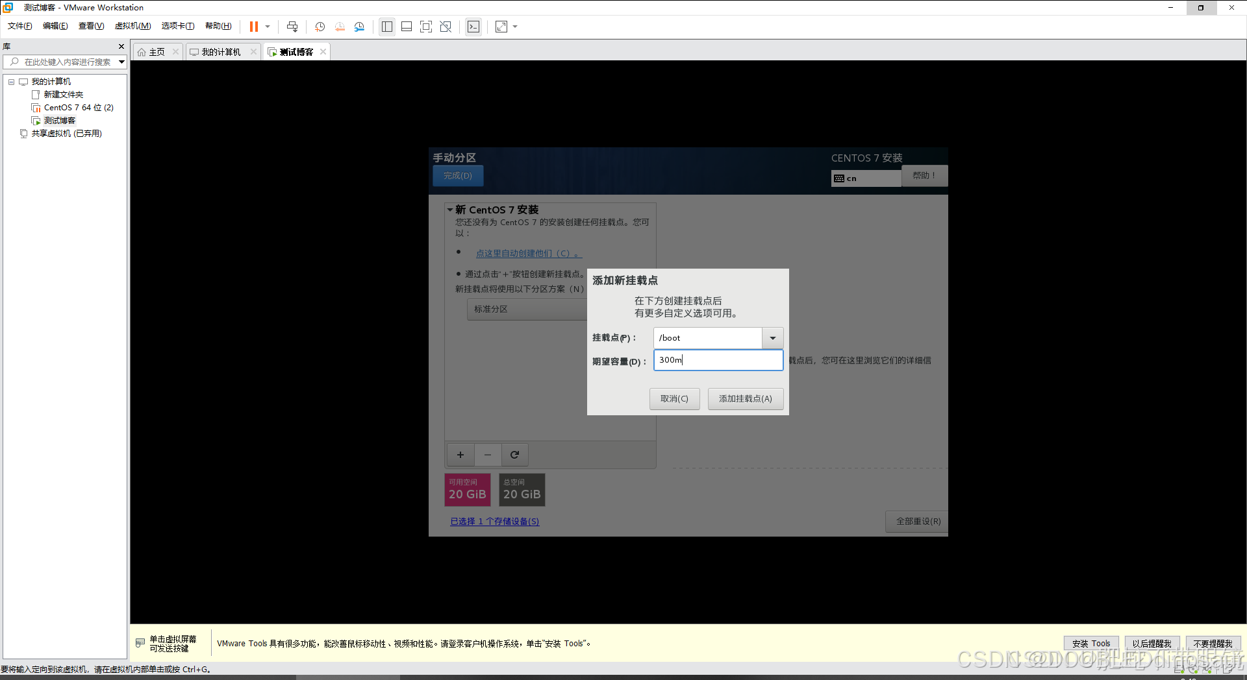This screenshot has width=1247, height=680.
Task: Close the 主页 tab
Action: pyautogui.click(x=175, y=52)
